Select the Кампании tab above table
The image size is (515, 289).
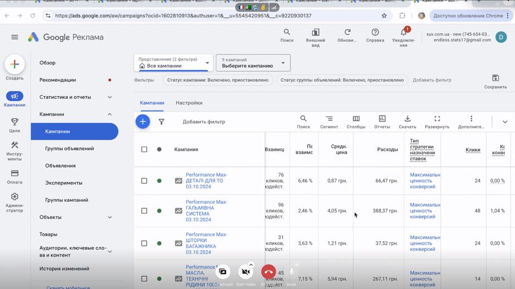tap(152, 103)
